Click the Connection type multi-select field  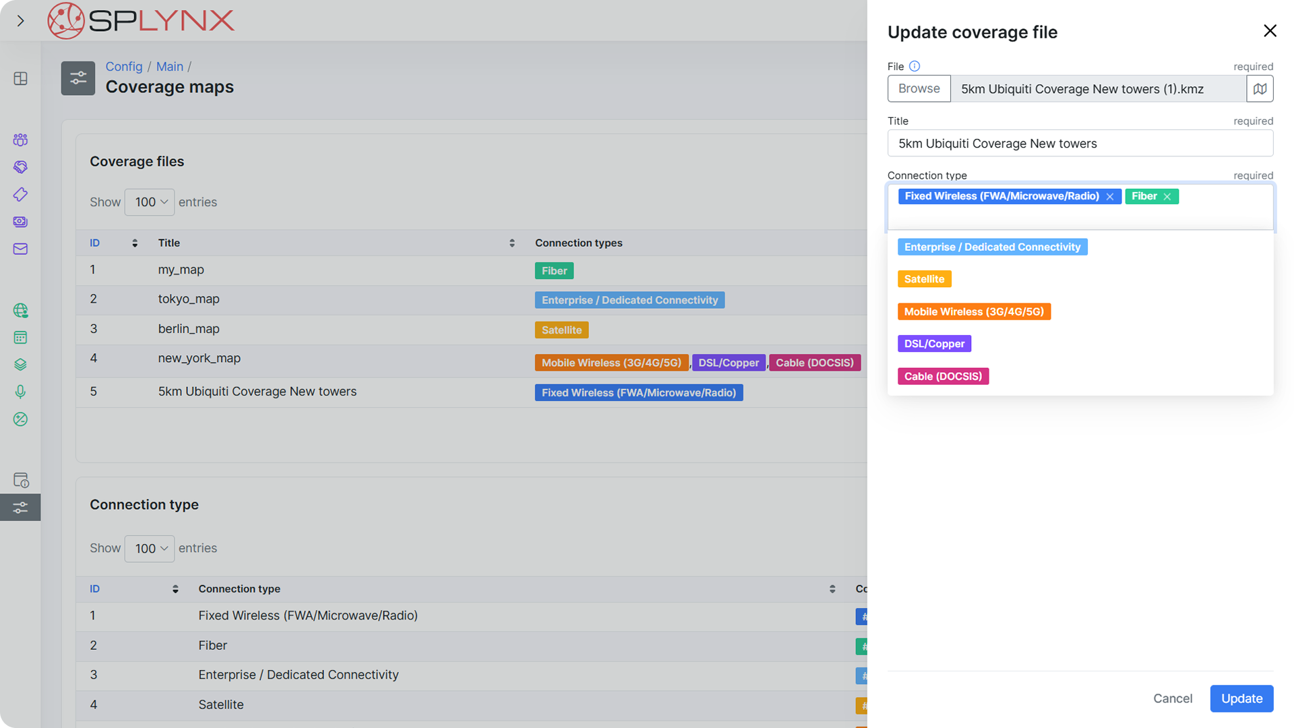coord(1080,208)
